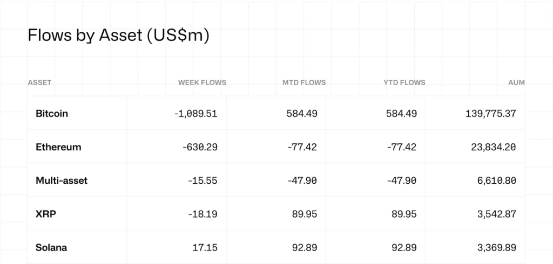Screen dimensions: 553x264
Task: Select XRP YTD flows value 89.95
Action: 404,214
